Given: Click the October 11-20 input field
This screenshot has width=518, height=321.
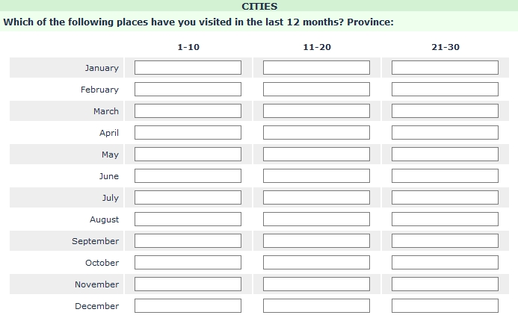Looking at the screenshot, I should [316, 263].
